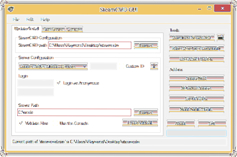Image resolution: width=237 pixels, height=157 pixels.
Task: Close the SteamCMD GUI window
Action: pos(222,8)
